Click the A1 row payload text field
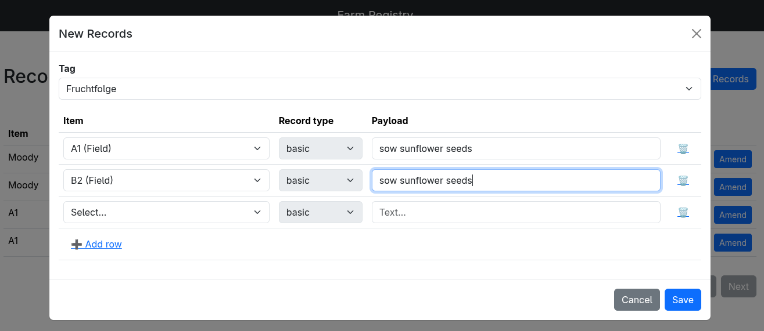Image resolution: width=764 pixels, height=331 pixels. 516,148
